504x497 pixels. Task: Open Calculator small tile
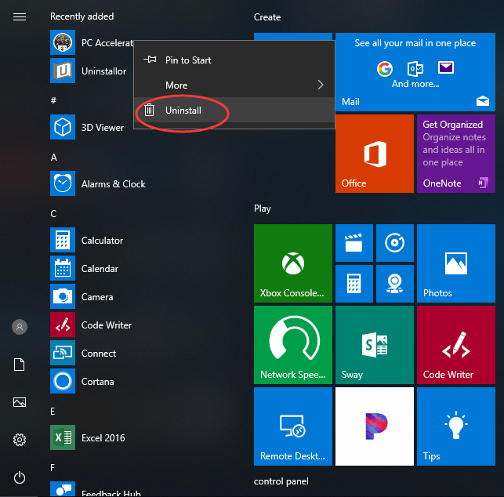pyautogui.click(x=354, y=284)
